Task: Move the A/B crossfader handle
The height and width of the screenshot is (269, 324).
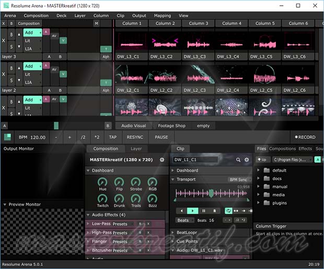Action: tap(56, 125)
